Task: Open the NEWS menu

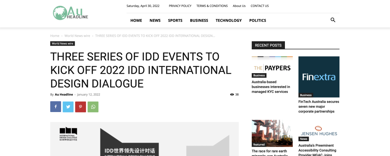Action: click(155, 20)
